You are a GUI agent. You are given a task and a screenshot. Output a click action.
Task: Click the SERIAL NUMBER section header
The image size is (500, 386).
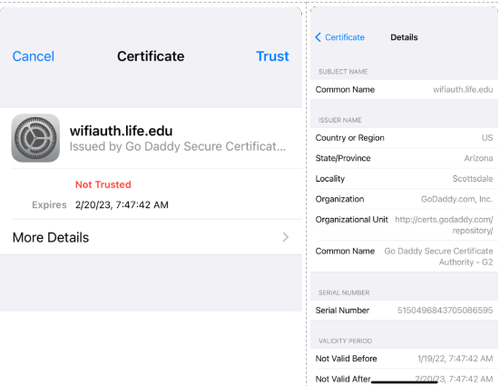[344, 292]
